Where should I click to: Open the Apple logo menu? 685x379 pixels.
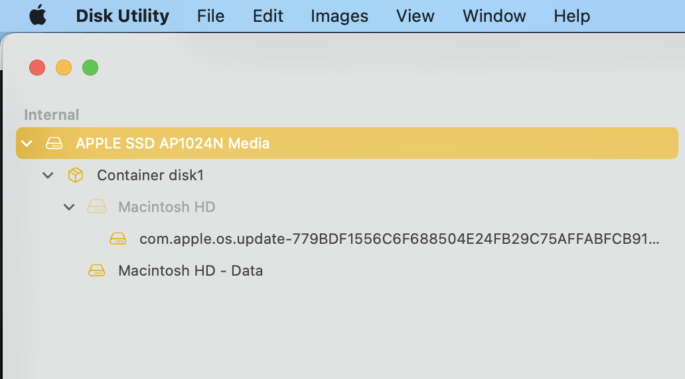(x=38, y=15)
